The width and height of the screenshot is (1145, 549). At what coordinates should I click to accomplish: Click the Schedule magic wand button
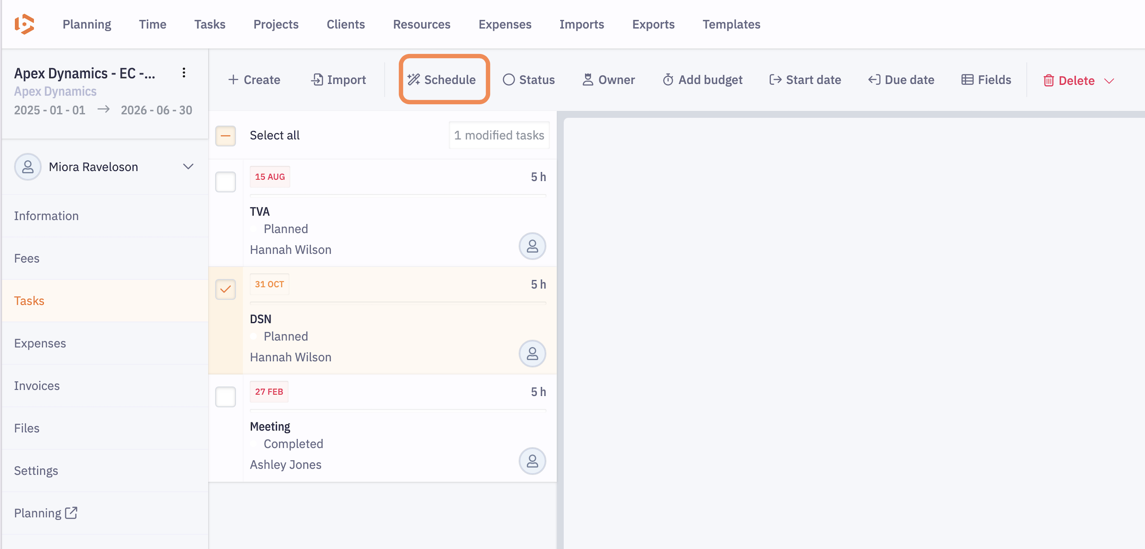[x=442, y=80]
